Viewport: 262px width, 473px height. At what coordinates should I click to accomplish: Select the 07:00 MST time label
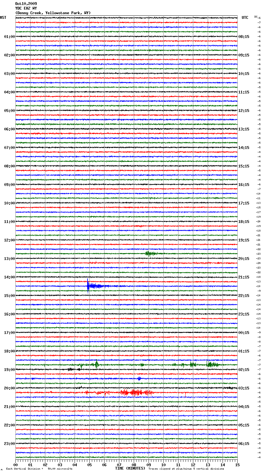(x=10, y=148)
